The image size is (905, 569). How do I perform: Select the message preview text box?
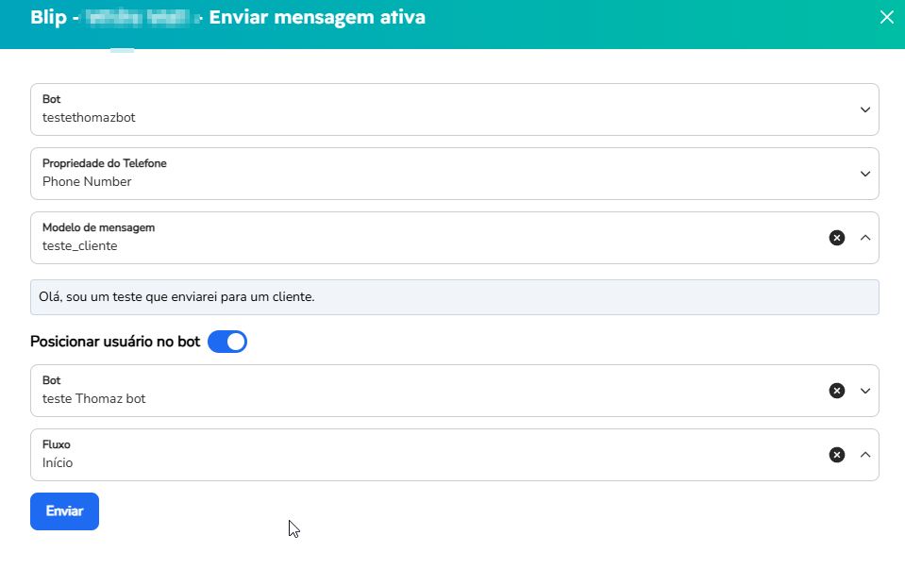[x=454, y=297]
